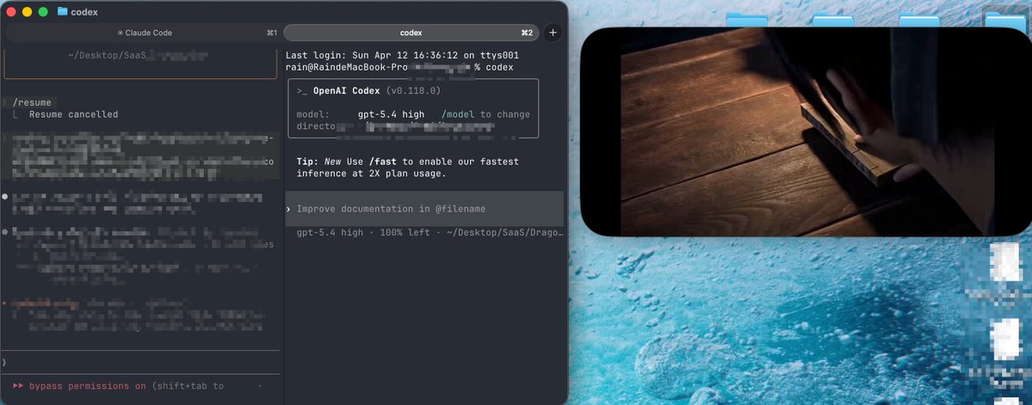
Task: Click the '/resume' command text
Action: (32, 102)
